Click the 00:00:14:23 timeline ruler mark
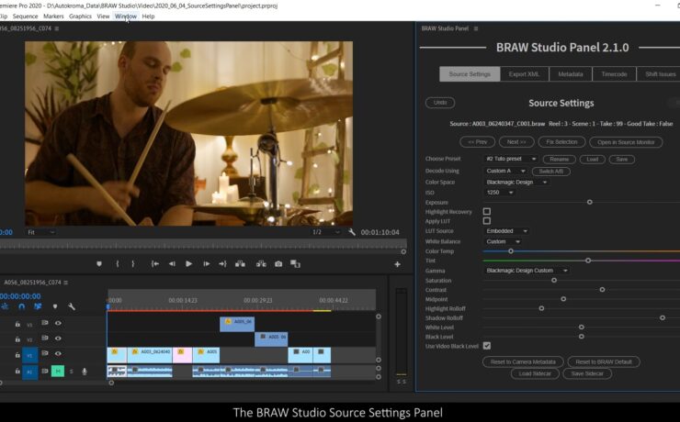The height and width of the screenshot is (422, 680). click(183, 300)
